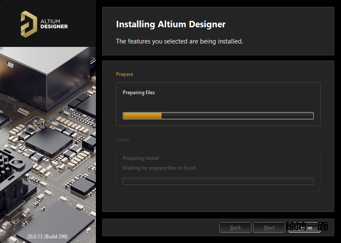Click the unfilled part of Prepare progress bar

coord(237,116)
